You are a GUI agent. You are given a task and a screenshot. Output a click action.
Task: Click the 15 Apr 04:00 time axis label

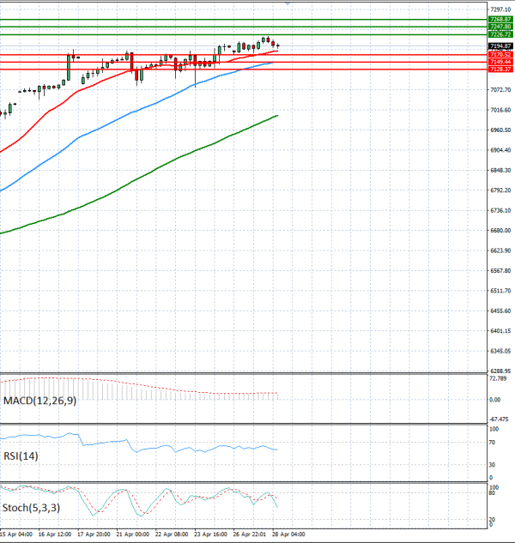coord(17,534)
